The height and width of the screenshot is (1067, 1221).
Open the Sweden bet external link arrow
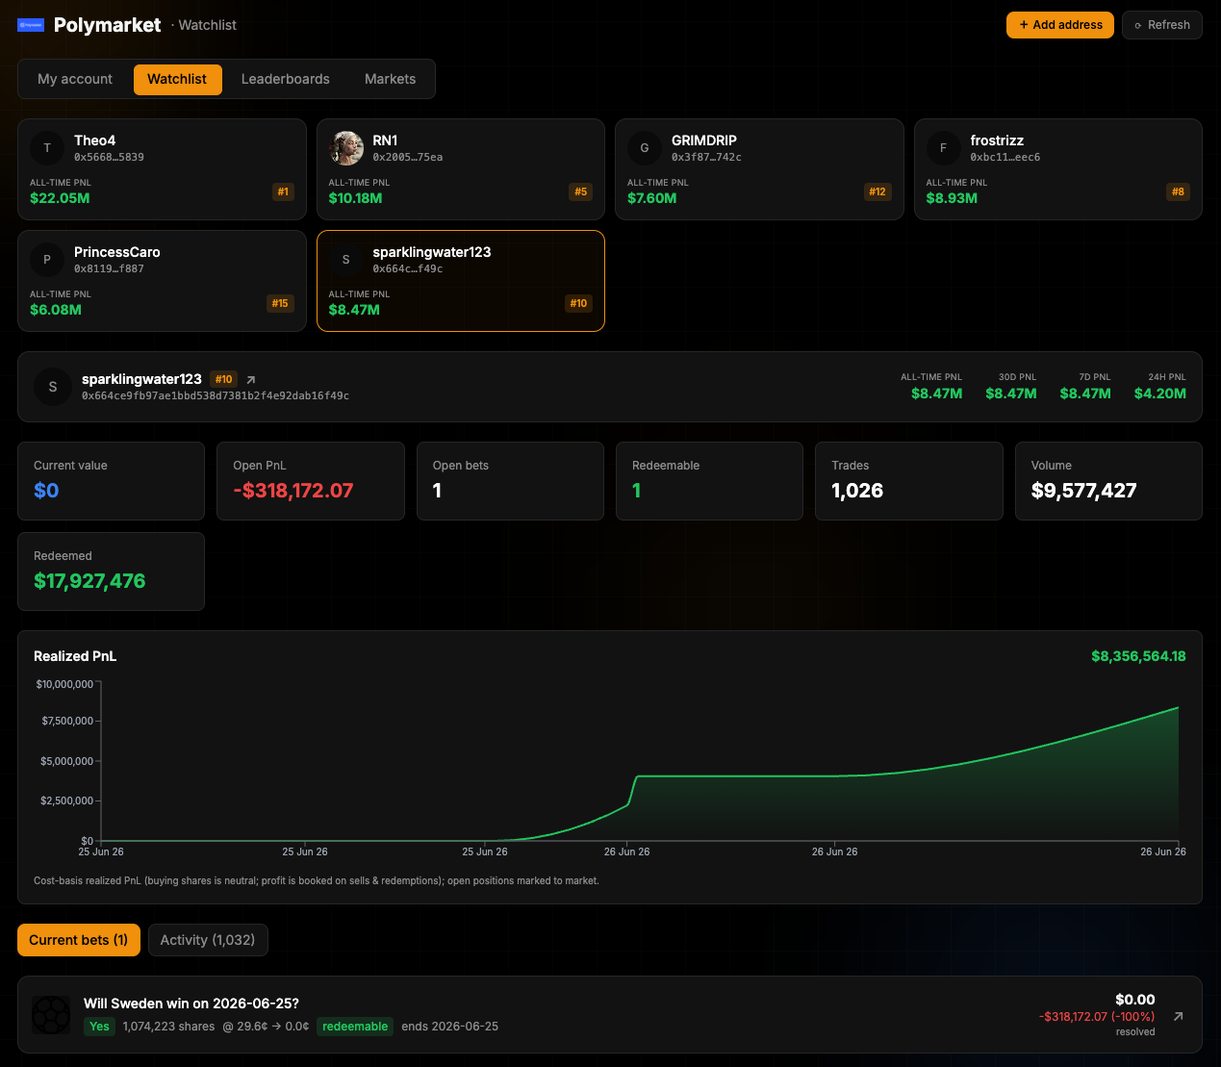[1179, 1016]
